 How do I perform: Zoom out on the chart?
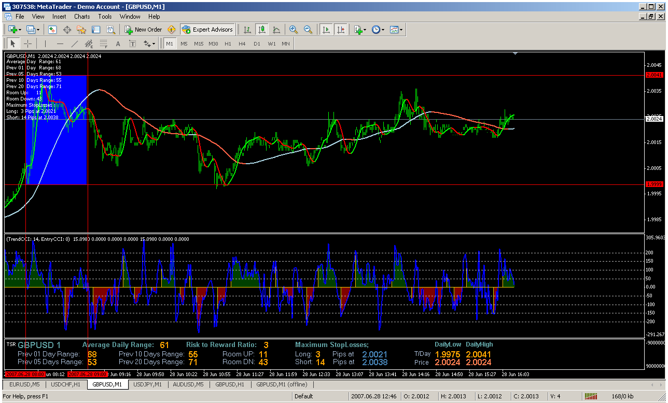tap(308, 30)
